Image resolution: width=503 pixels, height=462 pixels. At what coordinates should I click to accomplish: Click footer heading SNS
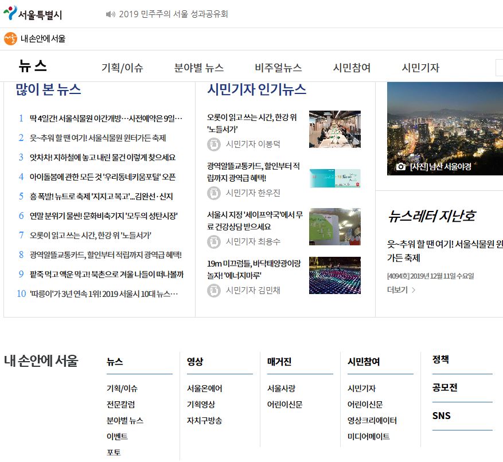[x=442, y=416]
